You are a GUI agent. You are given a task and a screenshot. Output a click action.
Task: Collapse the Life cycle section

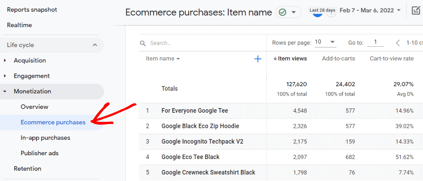pyautogui.click(x=95, y=45)
